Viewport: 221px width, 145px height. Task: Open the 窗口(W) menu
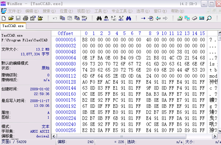pos(160,11)
